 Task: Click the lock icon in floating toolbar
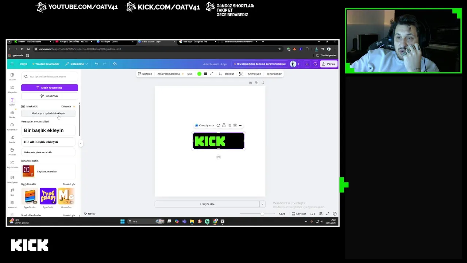tap(224, 125)
